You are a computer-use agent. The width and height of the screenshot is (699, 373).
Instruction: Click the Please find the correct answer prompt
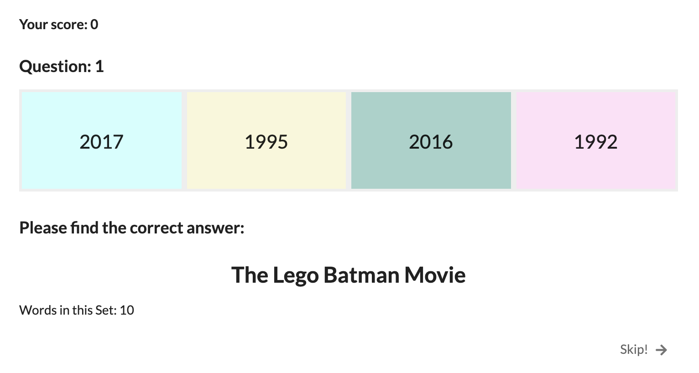131,228
